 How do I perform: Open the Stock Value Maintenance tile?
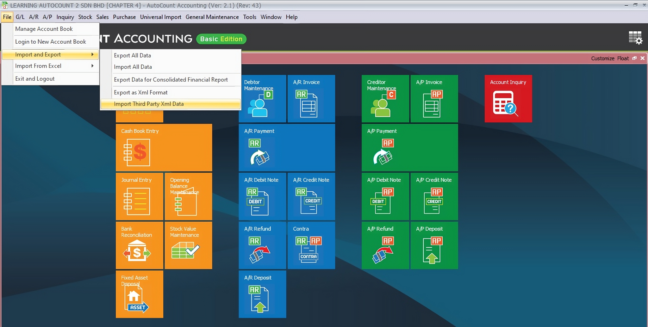pyautogui.click(x=188, y=245)
